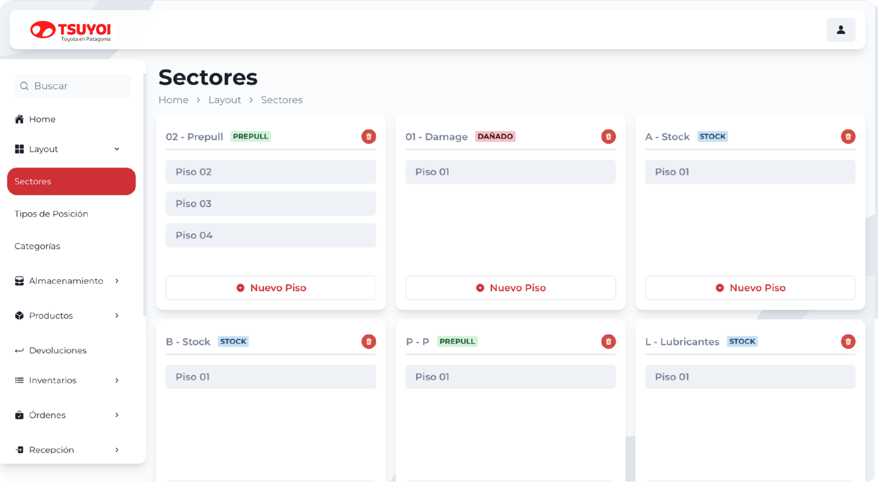Click trash icon for L - Lubricantes
Screen dimensions: 878x482
[848, 341]
